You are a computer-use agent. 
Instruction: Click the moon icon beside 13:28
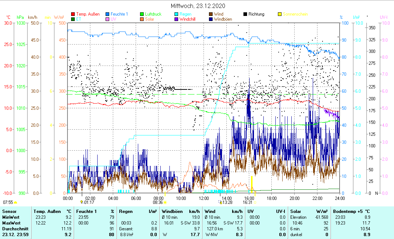pos(221,202)
